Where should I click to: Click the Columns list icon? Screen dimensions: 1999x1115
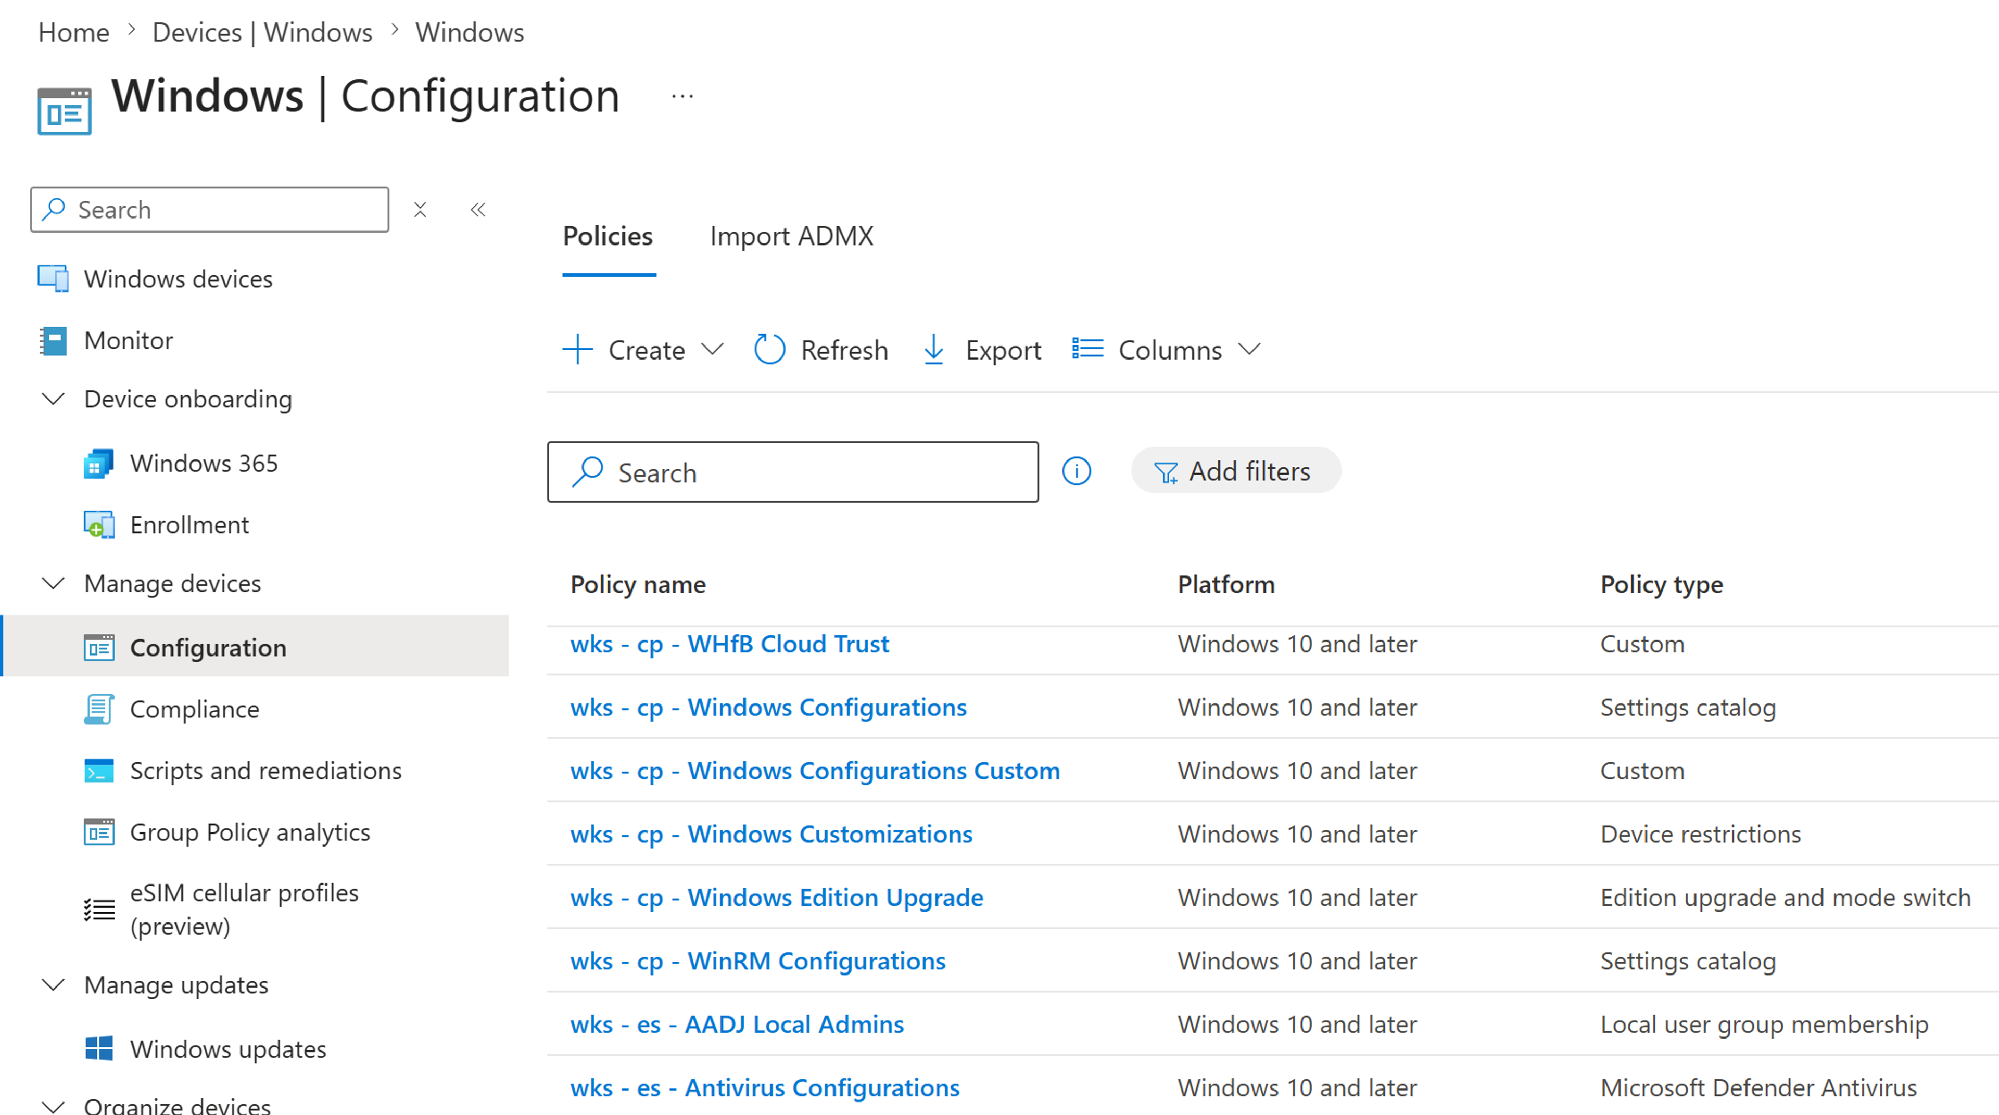tap(1087, 349)
